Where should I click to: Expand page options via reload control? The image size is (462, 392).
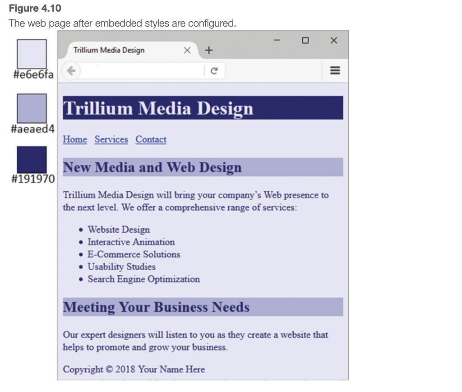[215, 70]
